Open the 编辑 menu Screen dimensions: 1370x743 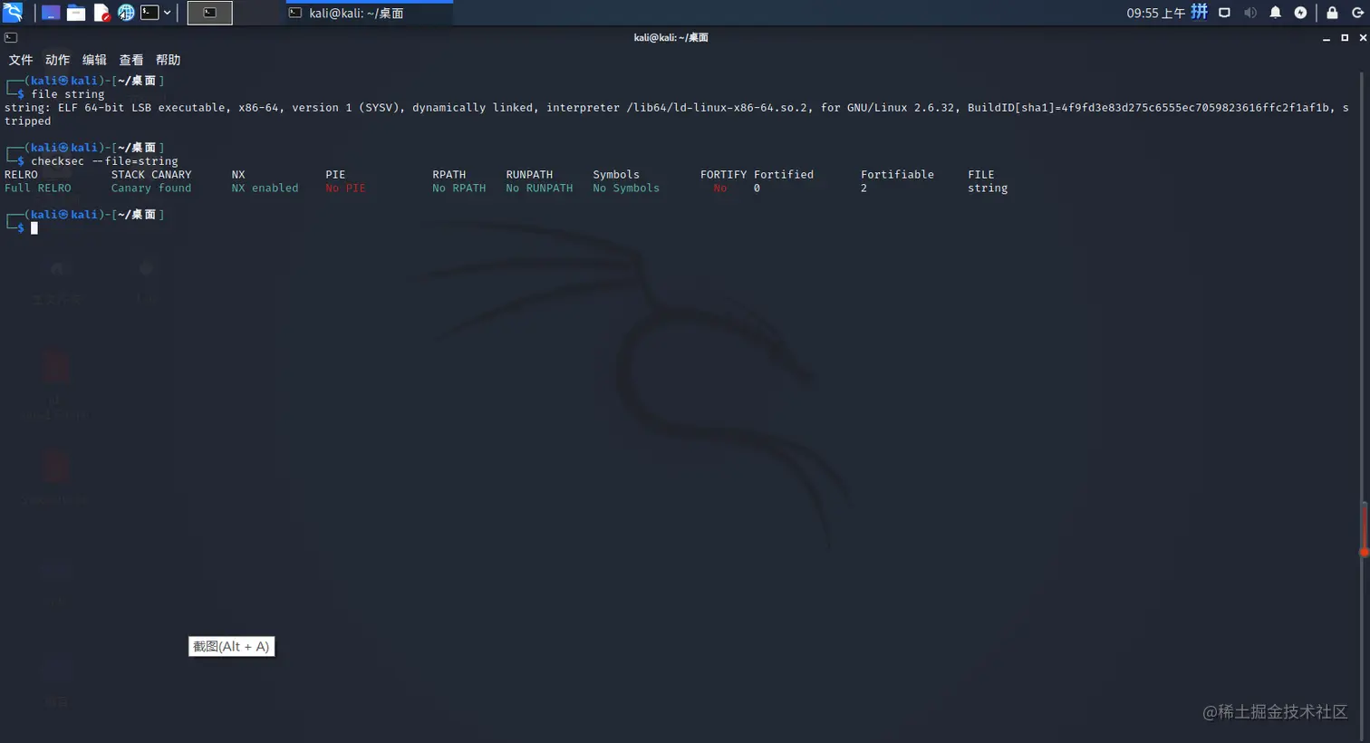pos(94,60)
